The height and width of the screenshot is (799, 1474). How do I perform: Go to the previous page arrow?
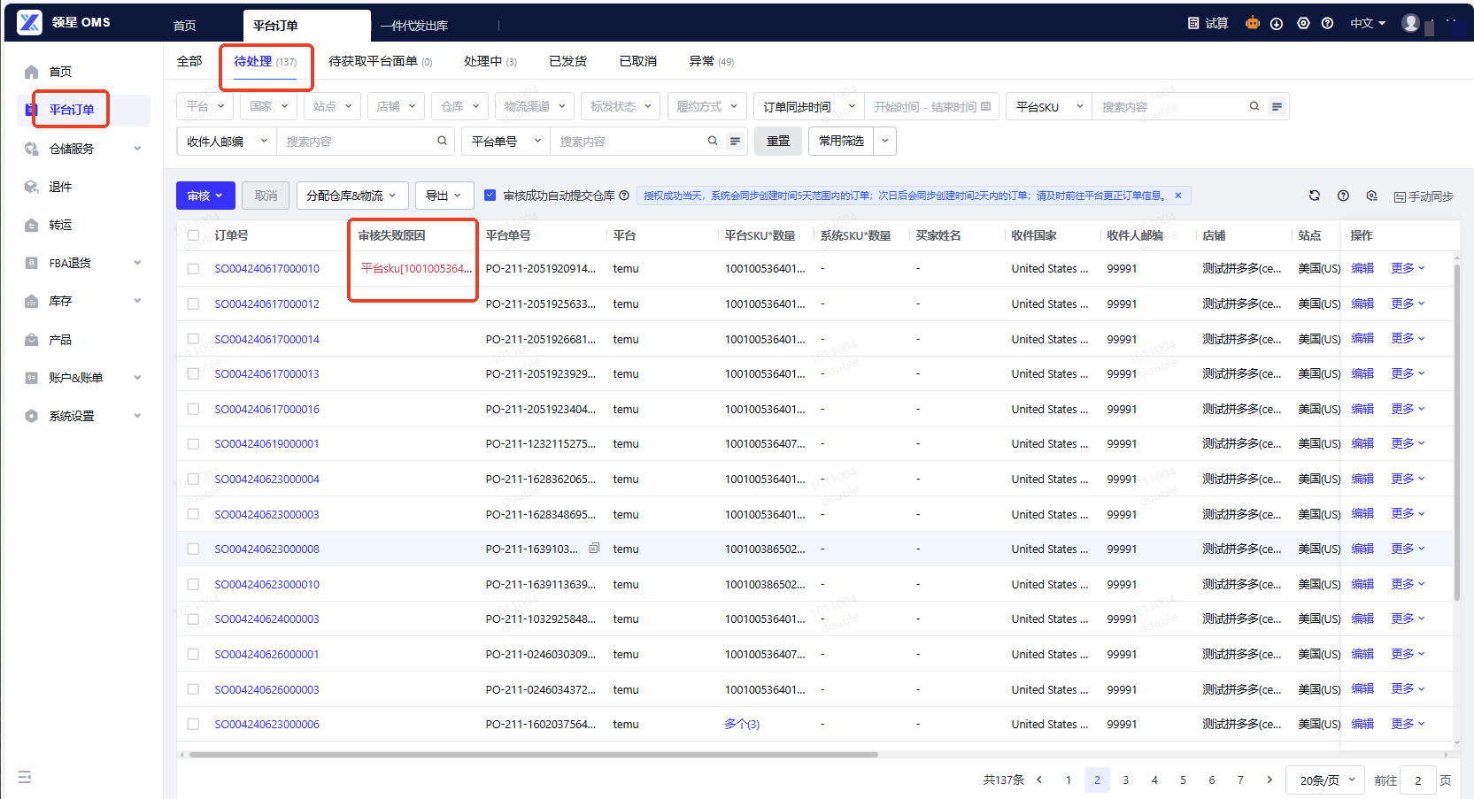tap(1039, 780)
